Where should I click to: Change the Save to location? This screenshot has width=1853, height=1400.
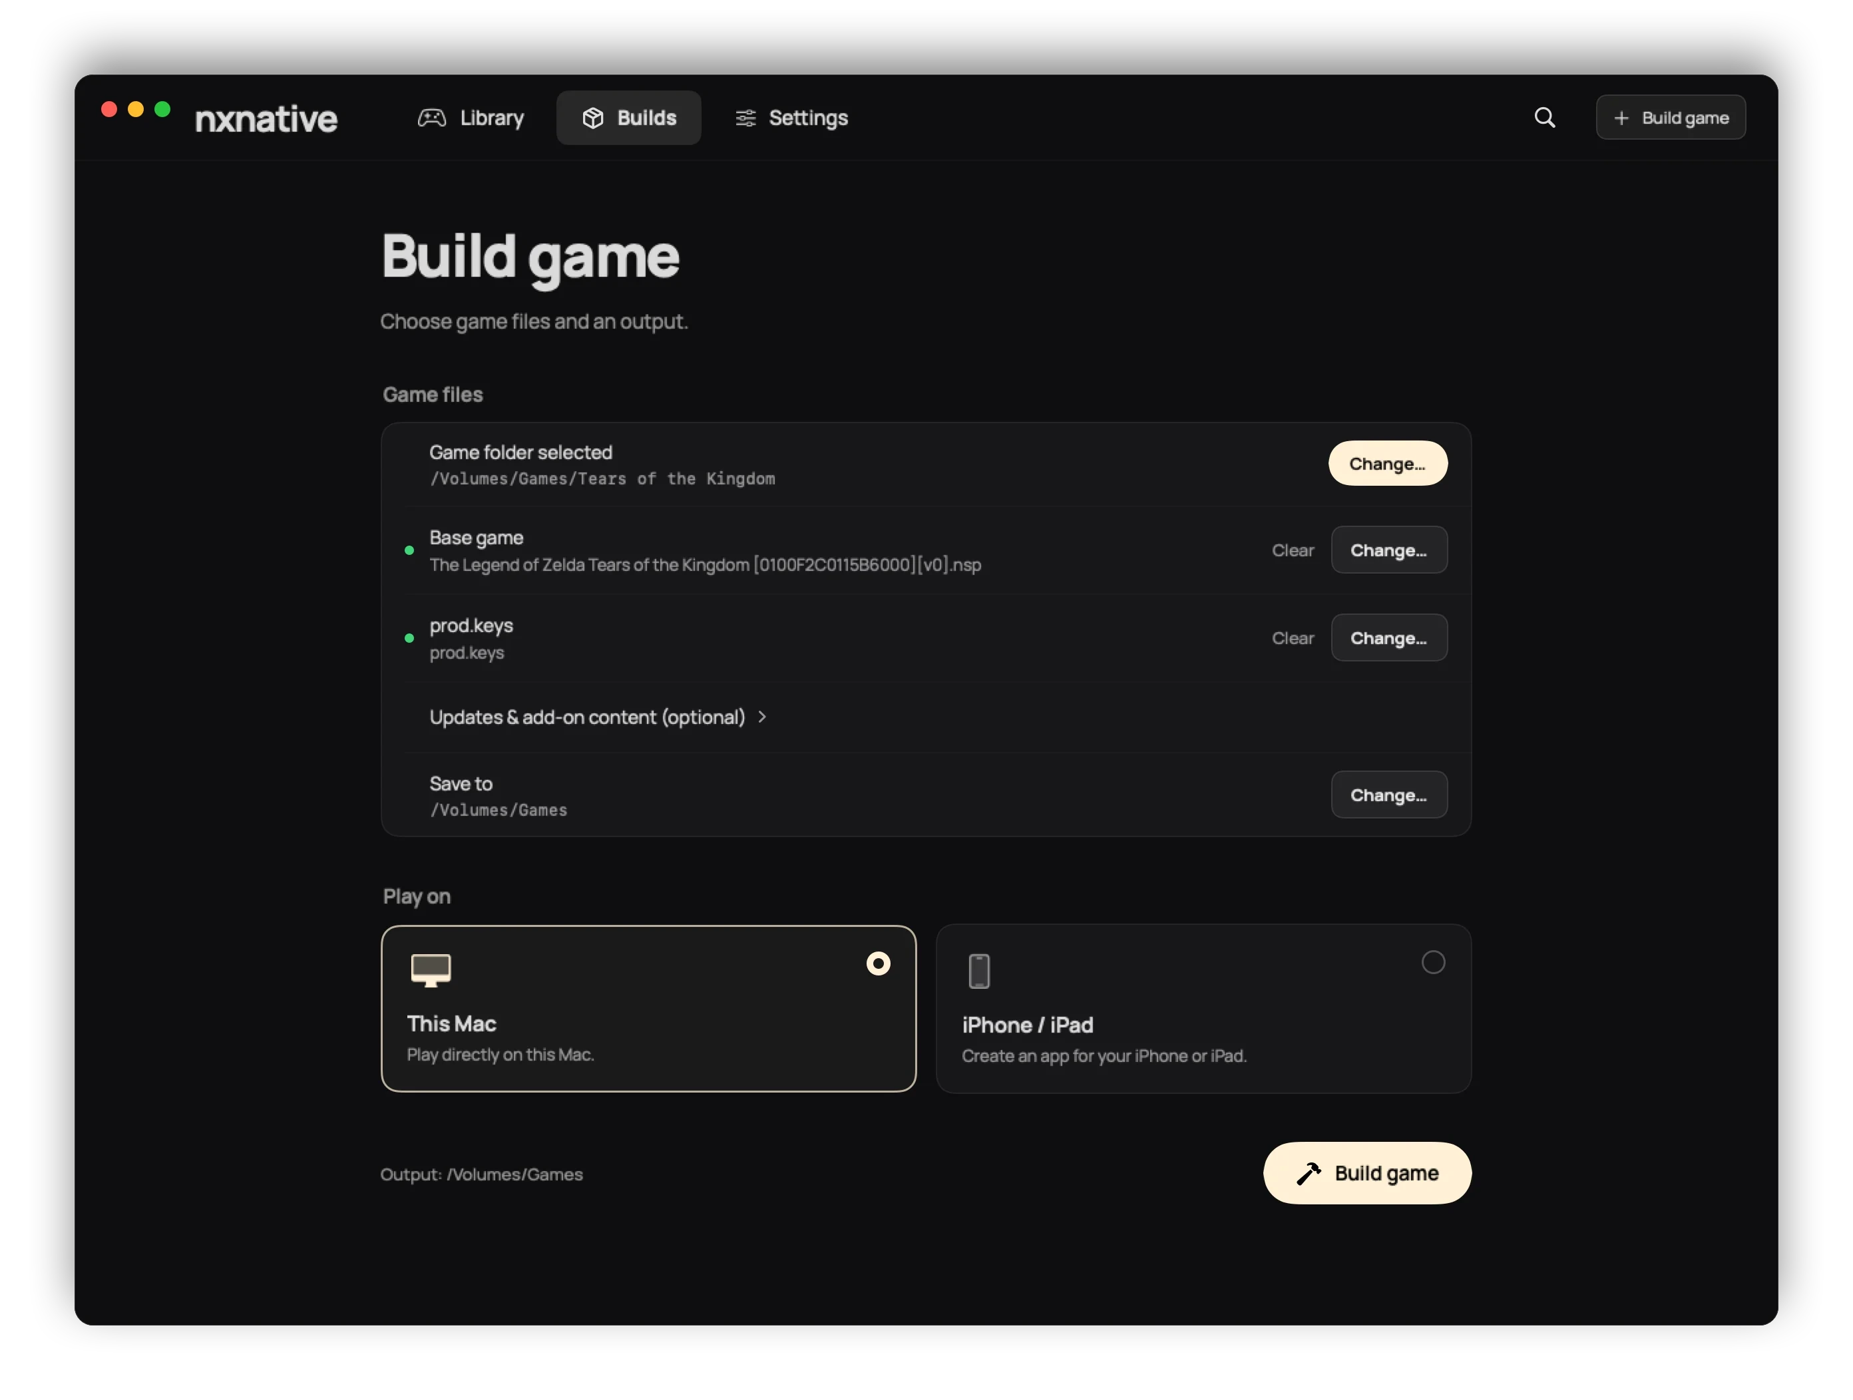(1388, 794)
